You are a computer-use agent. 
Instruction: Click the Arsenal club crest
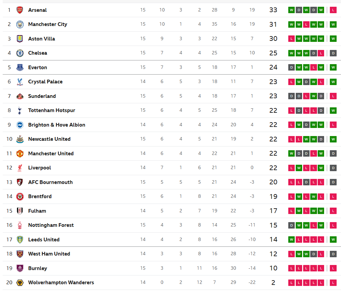[20, 10]
